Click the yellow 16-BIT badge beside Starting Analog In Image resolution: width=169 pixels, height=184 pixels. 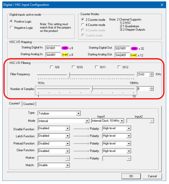(65, 55)
